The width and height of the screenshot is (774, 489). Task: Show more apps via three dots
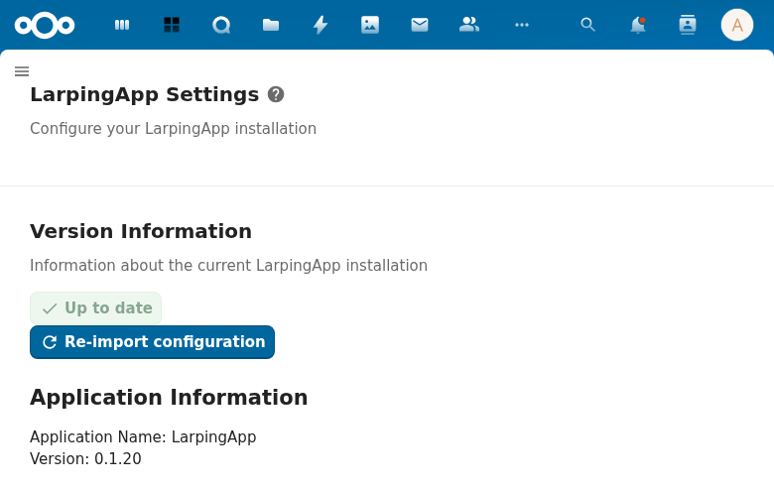coord(522,25)
